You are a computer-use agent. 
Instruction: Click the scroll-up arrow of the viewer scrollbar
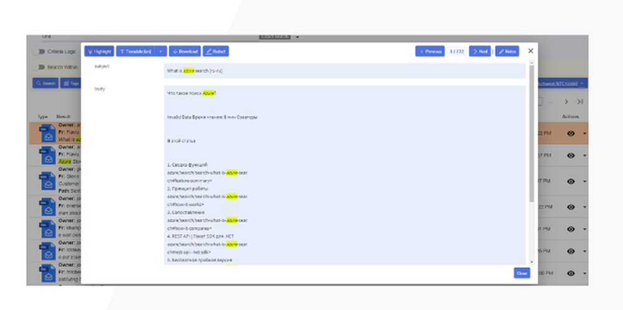click(531, 62)
